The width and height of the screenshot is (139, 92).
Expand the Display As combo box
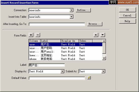click(x=62, y=71)
